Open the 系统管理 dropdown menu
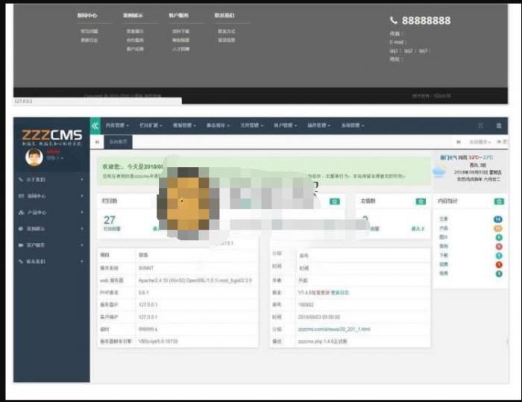The image size is (522, 402). [352, 126]
